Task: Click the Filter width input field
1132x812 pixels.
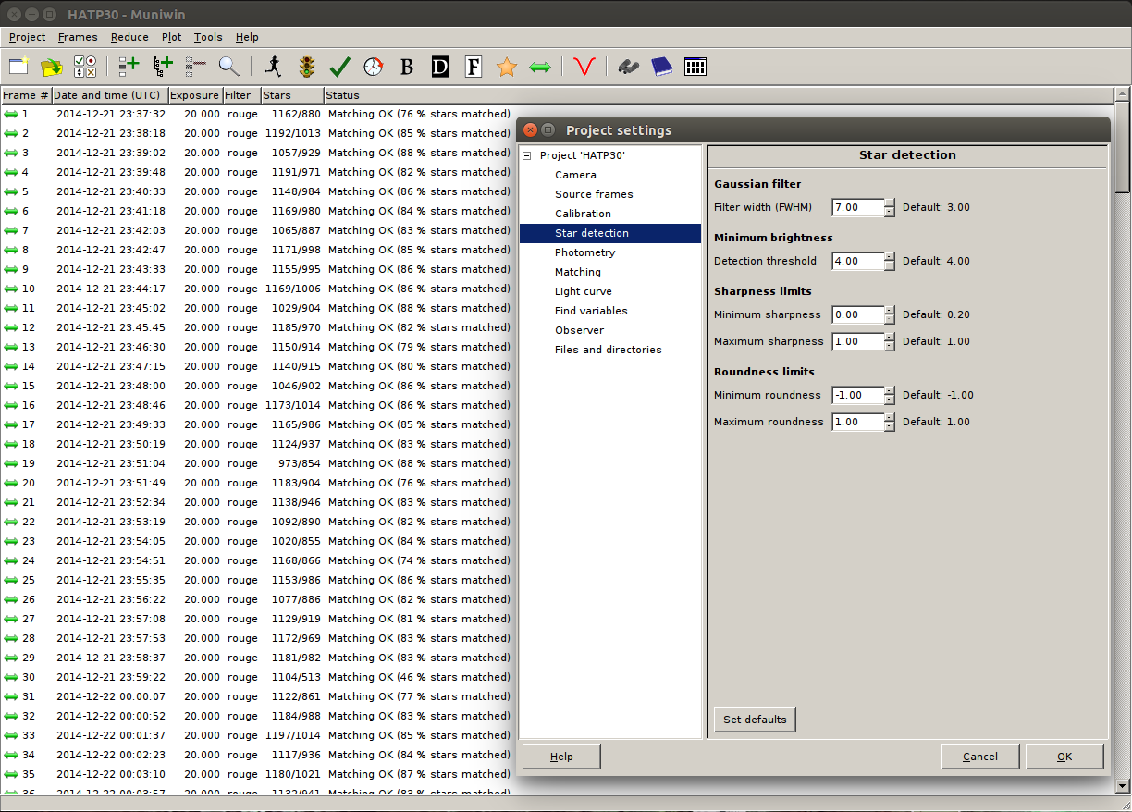Action: pos(857,207)
